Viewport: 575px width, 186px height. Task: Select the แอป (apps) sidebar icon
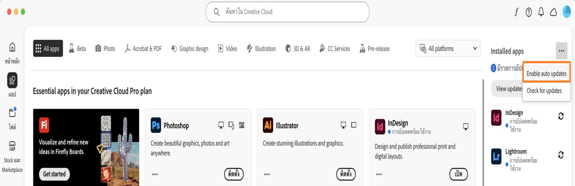point(12,80)
